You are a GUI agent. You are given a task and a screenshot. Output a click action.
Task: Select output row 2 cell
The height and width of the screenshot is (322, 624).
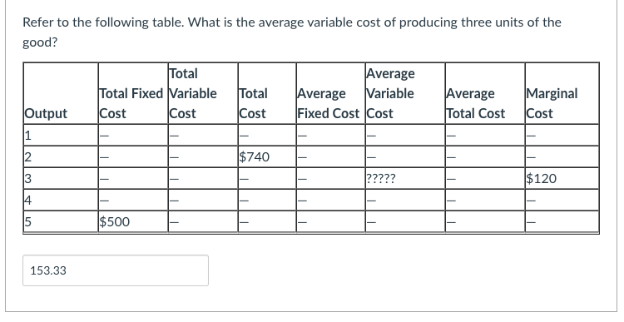61,156
